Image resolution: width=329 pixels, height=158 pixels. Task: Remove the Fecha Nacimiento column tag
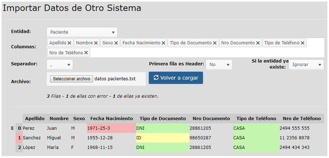pos(163,43)
